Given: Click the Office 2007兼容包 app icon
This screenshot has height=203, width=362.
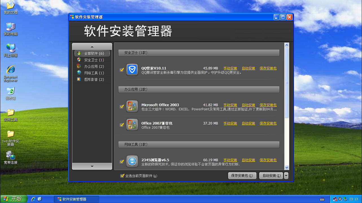Looking at the screenshot, I should 132,125.
